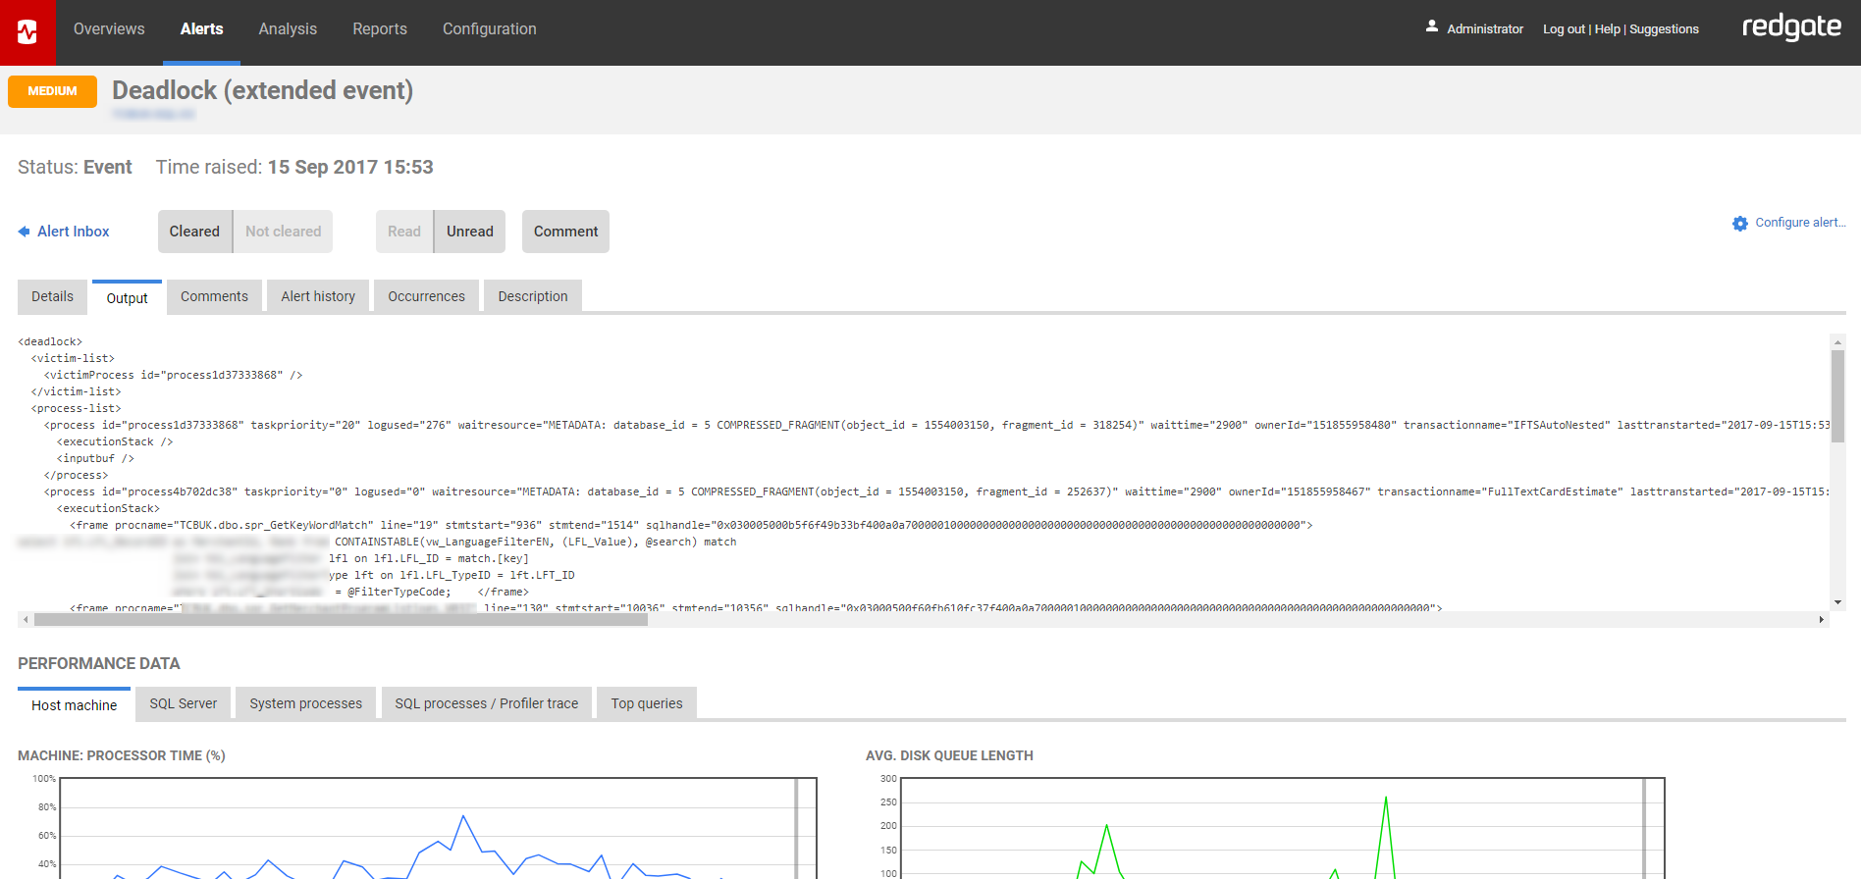Open the Occurrences tab
1861x879 pixels.
coord(426,296)
